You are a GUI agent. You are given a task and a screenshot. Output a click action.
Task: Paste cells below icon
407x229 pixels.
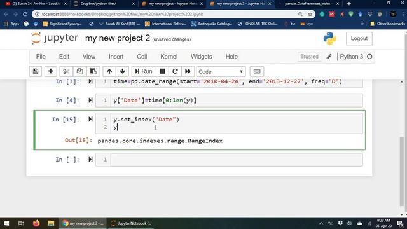coord(93,71)
